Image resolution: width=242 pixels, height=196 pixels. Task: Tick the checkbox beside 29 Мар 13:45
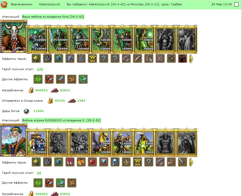pyautogui.click(x=236, y=4)
